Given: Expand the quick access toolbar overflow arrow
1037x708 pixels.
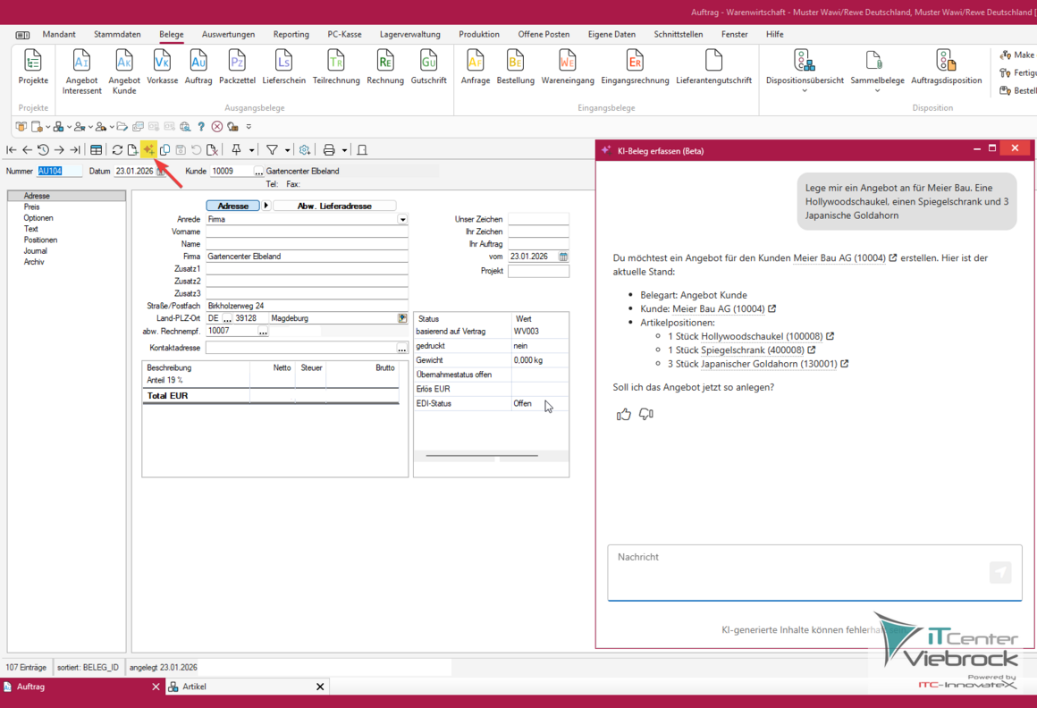Looking at the screenshot, I should click(x=249, y=126).
